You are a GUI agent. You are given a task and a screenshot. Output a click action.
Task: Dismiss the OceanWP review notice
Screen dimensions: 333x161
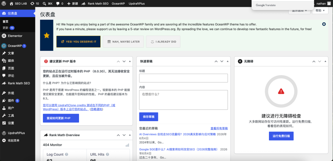pos(324,24)
